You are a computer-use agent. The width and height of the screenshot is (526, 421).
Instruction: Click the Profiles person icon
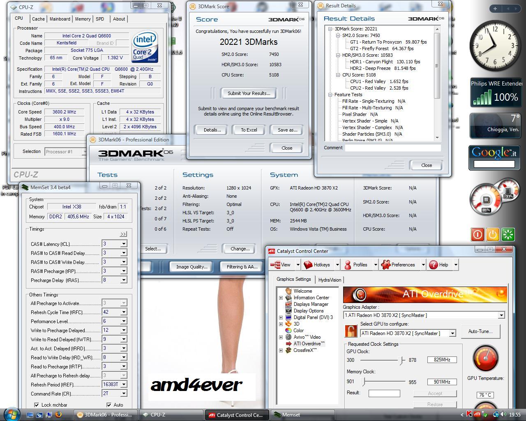[x=348, y=265]
